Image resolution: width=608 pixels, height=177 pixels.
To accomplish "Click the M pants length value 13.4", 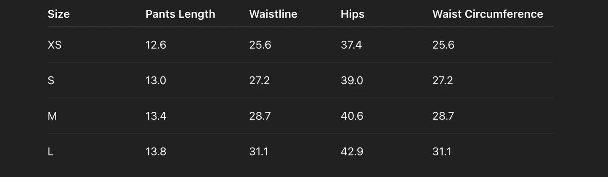I will 156,116.
